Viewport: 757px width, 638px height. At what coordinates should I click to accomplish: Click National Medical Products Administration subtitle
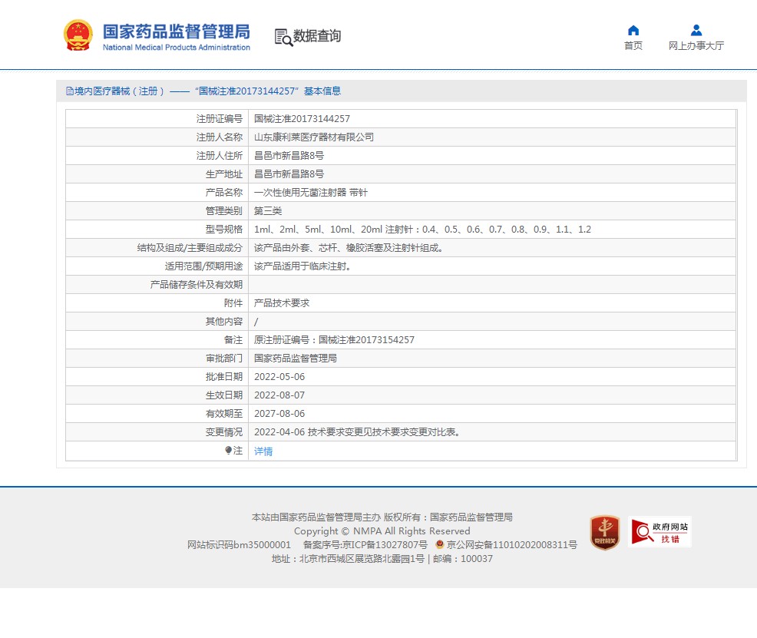177,48
